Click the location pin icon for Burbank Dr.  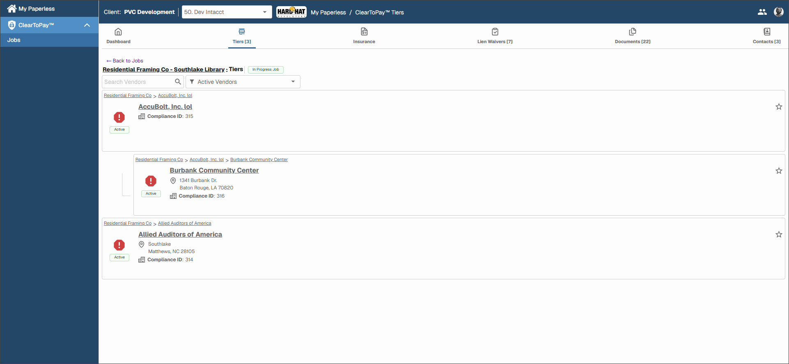(x=173, y=180)
